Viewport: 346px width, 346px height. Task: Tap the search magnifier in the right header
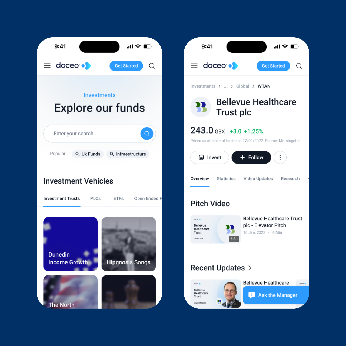pos(299,66)
